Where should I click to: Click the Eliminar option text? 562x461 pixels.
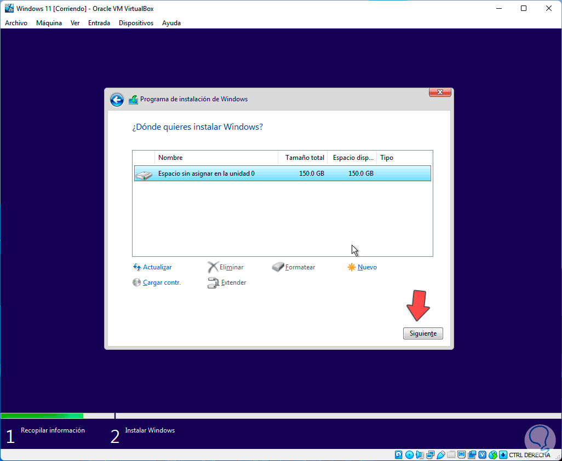point(232,267)
